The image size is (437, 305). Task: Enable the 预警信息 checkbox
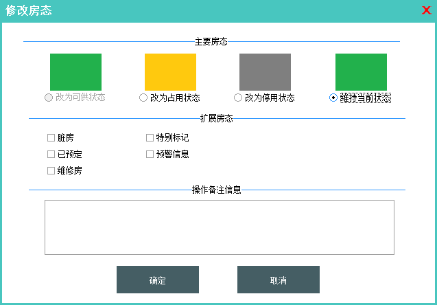coord(150,155)
